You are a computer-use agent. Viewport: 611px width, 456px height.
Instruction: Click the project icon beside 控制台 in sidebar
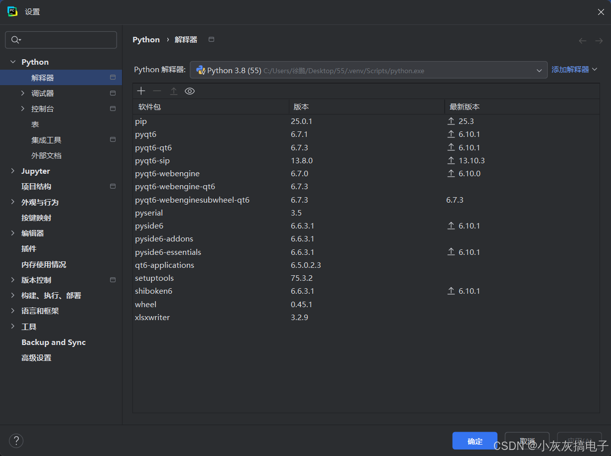tap(113, 109)
